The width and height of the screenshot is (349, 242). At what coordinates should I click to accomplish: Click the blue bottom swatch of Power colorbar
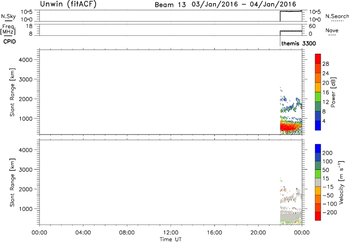click(x=318, y=125)
